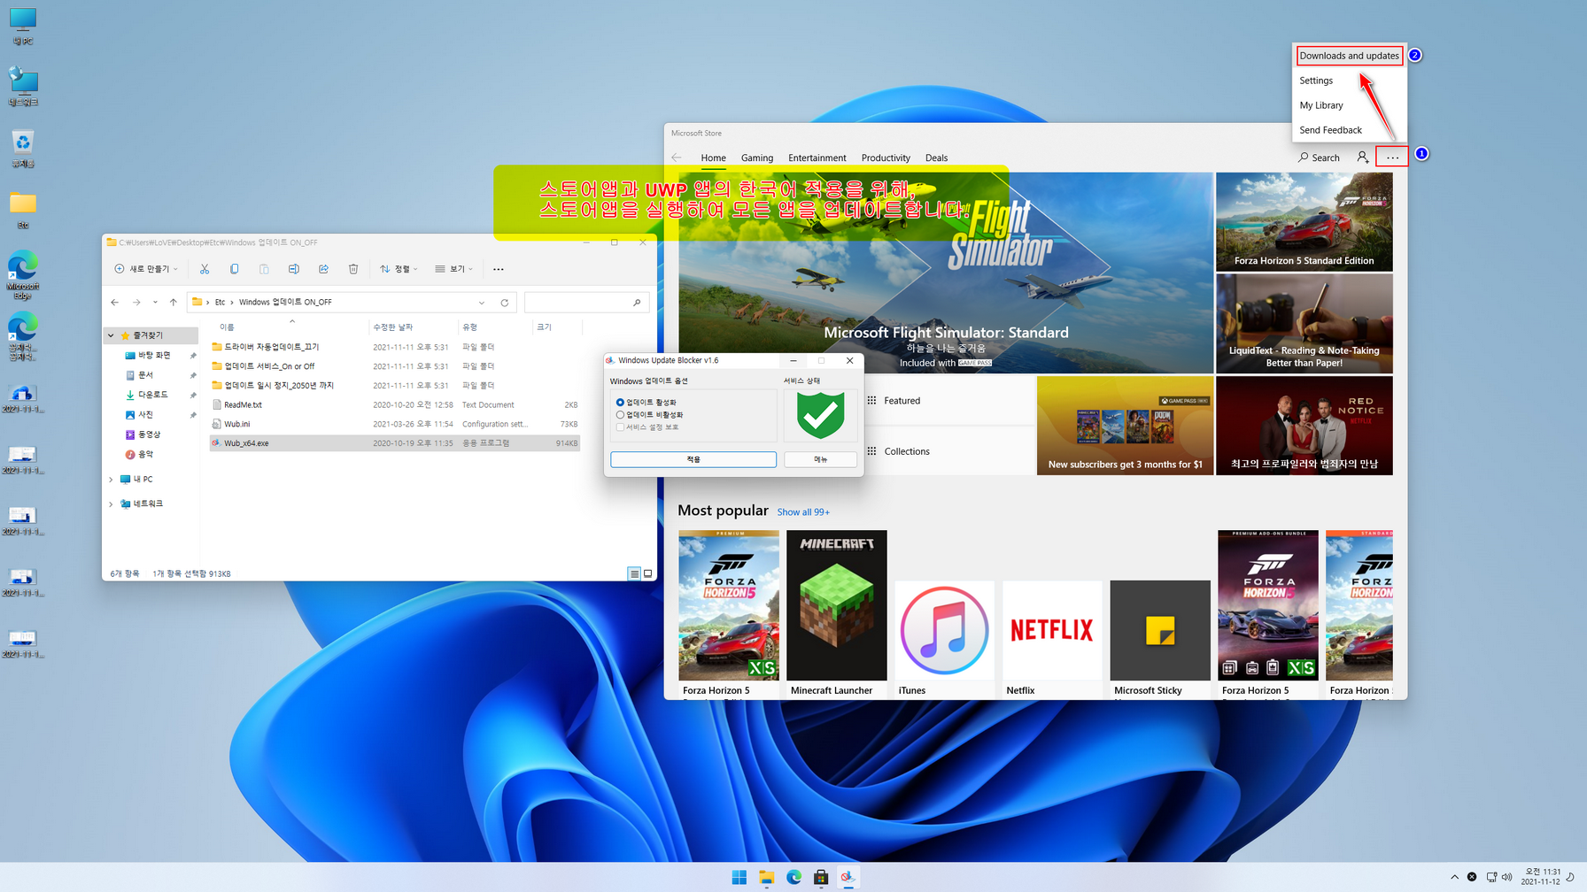
Task: Show hidden system tray icons
Action: click(1454, 877)
